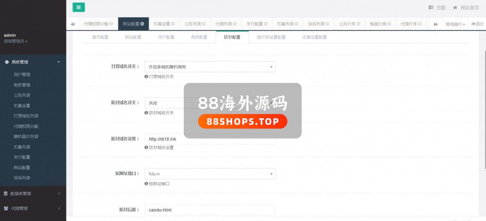Close the 扣量设置 tab with x icon

[x=173, y=24]
